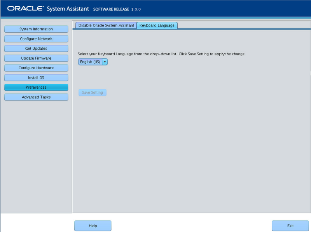The height and width of the screenshot is (232, 311).
Task: Click Exit to quit the assistant
Action: click(290, 226)
